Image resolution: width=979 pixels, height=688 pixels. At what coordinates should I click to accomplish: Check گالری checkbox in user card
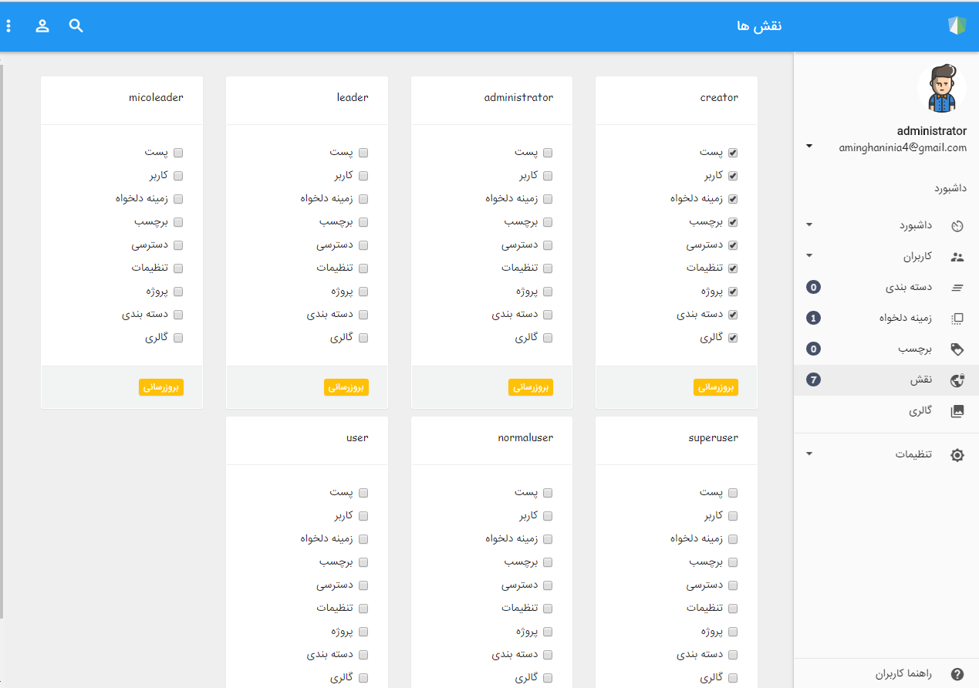(x=363, y=678)
